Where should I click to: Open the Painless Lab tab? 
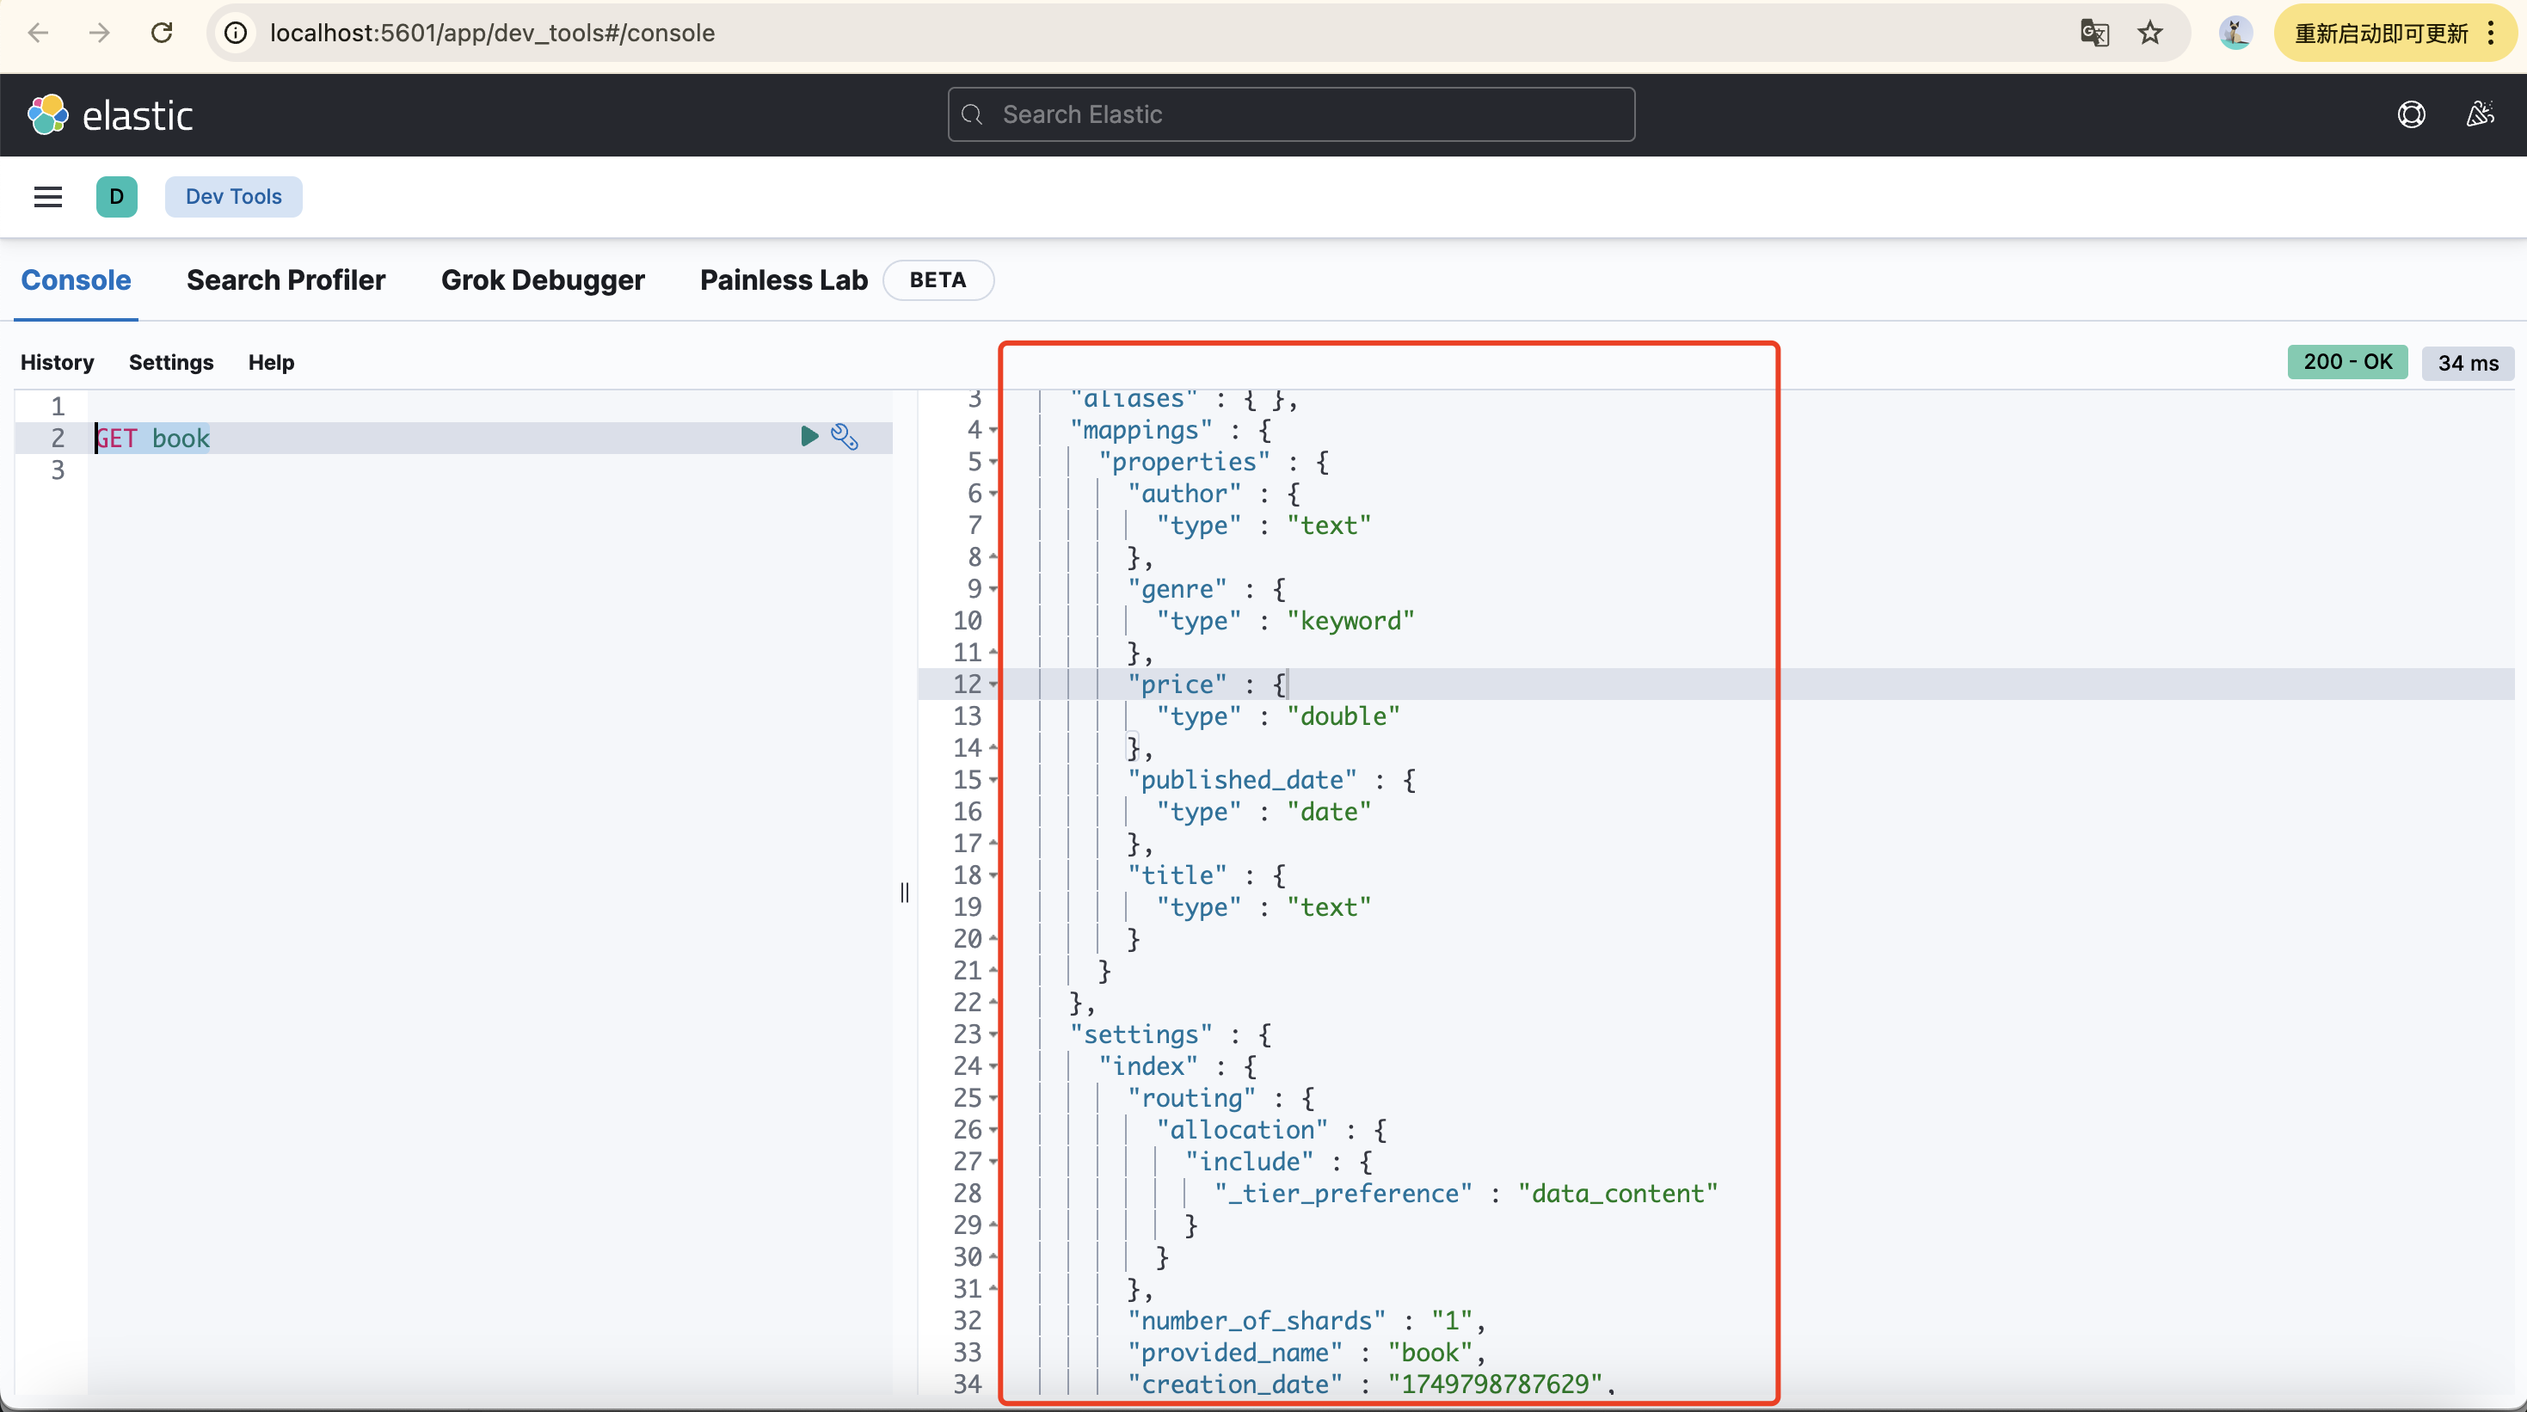pyautogui.click(x=783, y=280)
